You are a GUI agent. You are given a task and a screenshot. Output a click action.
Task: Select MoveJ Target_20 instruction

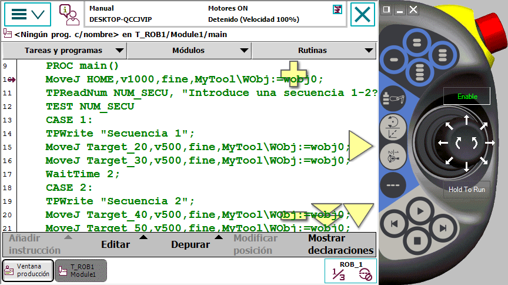(198, 147)
